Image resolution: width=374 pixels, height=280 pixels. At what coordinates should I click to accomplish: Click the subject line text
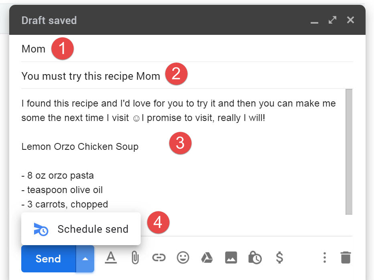(x=91, y=76)
